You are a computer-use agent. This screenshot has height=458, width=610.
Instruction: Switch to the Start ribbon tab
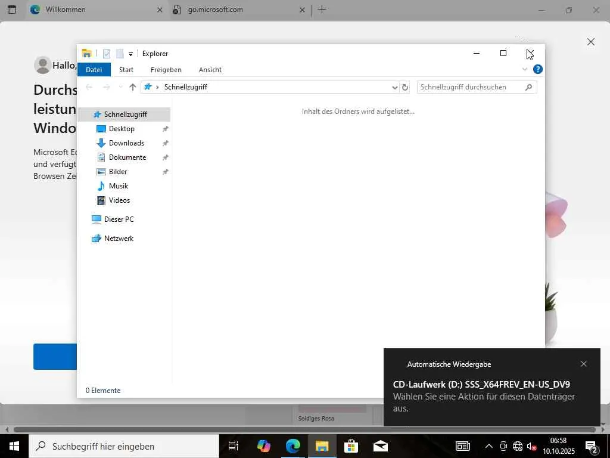click(126, 70)
